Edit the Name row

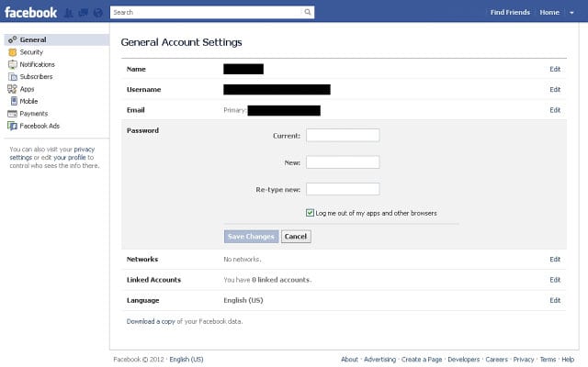coord(555,69)
